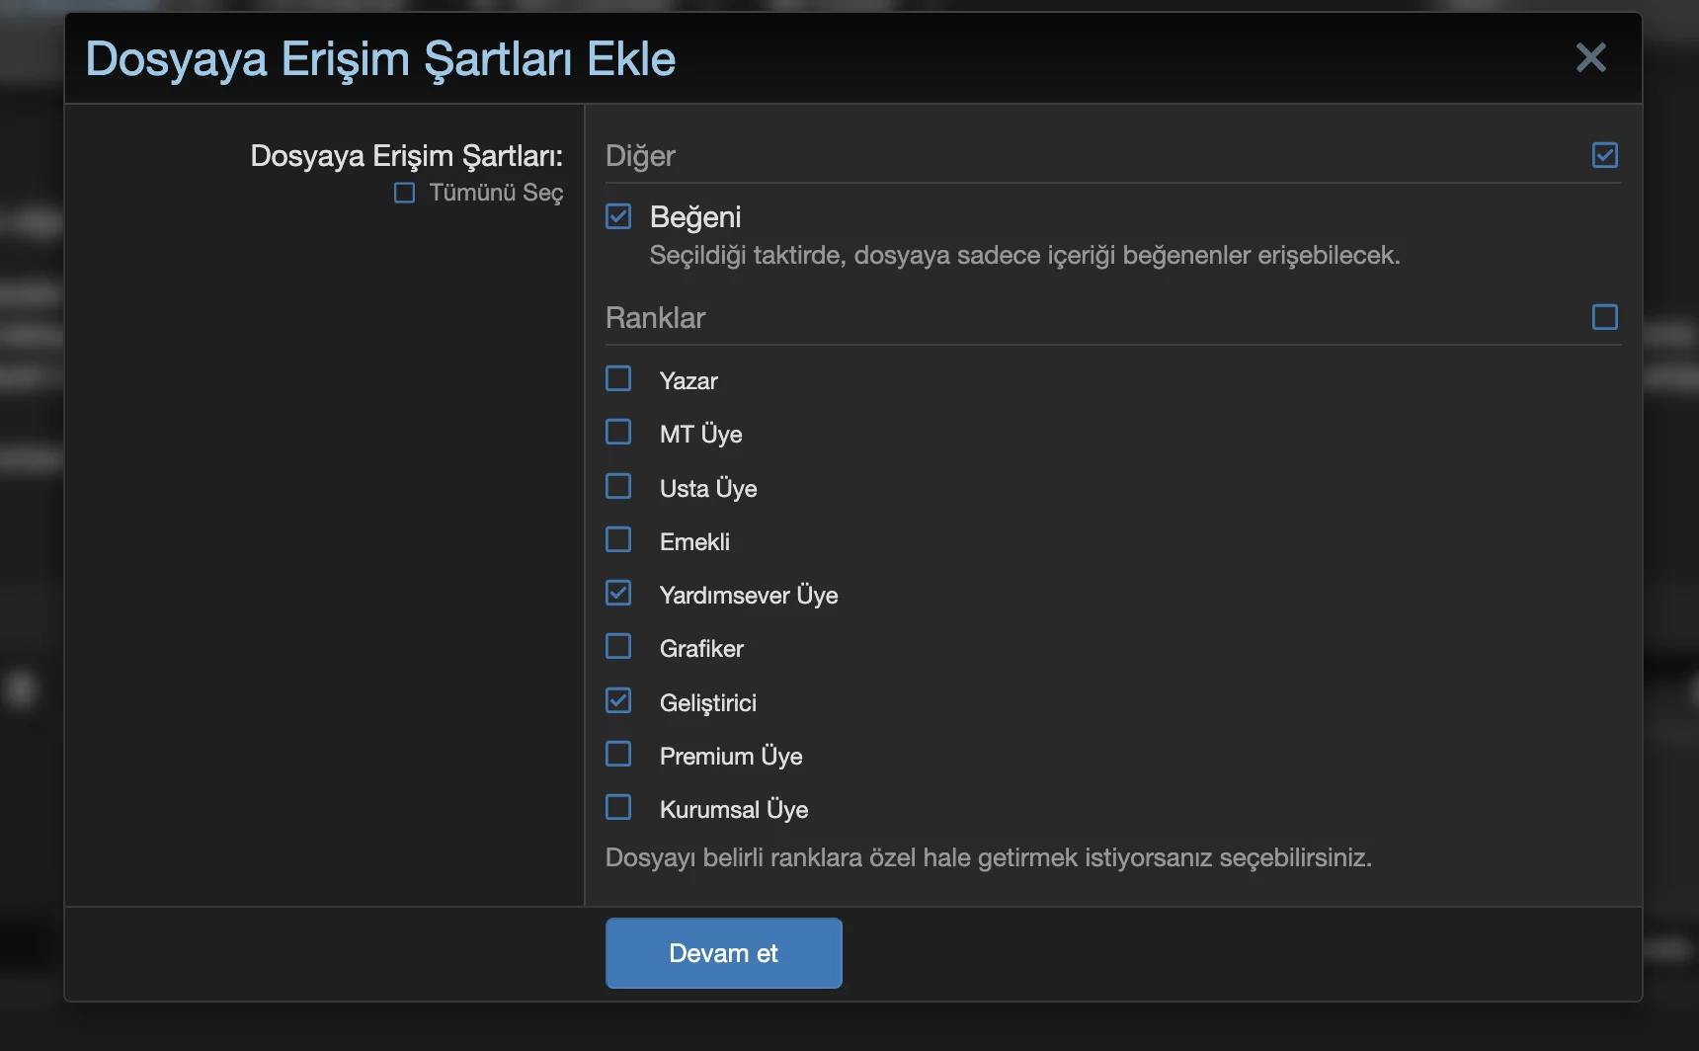The height and width of the screenshot is (1051, 1699).
Task: Uncheck the Yardımsever Üye checkbox
Action: 618,594
